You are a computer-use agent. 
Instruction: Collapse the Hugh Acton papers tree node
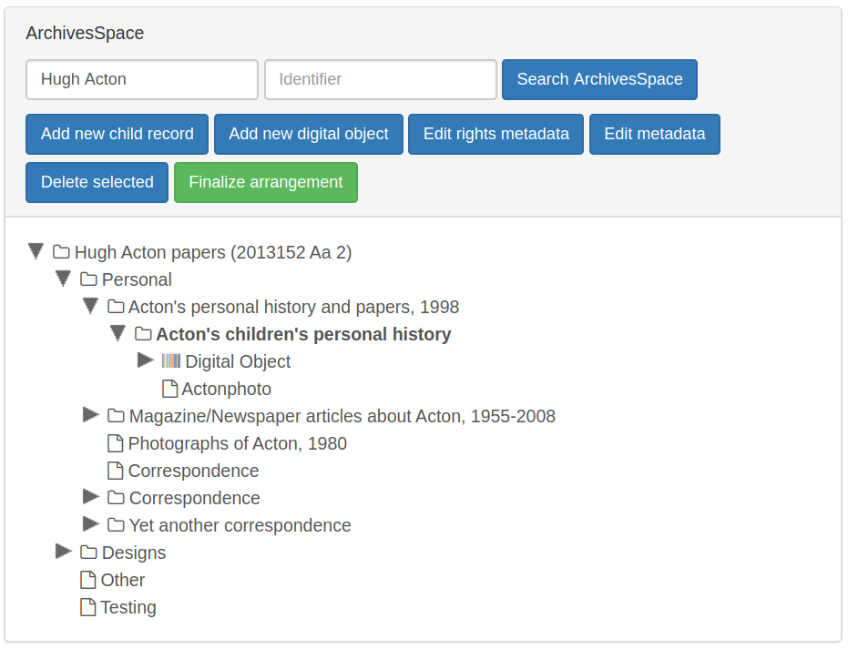36,251
